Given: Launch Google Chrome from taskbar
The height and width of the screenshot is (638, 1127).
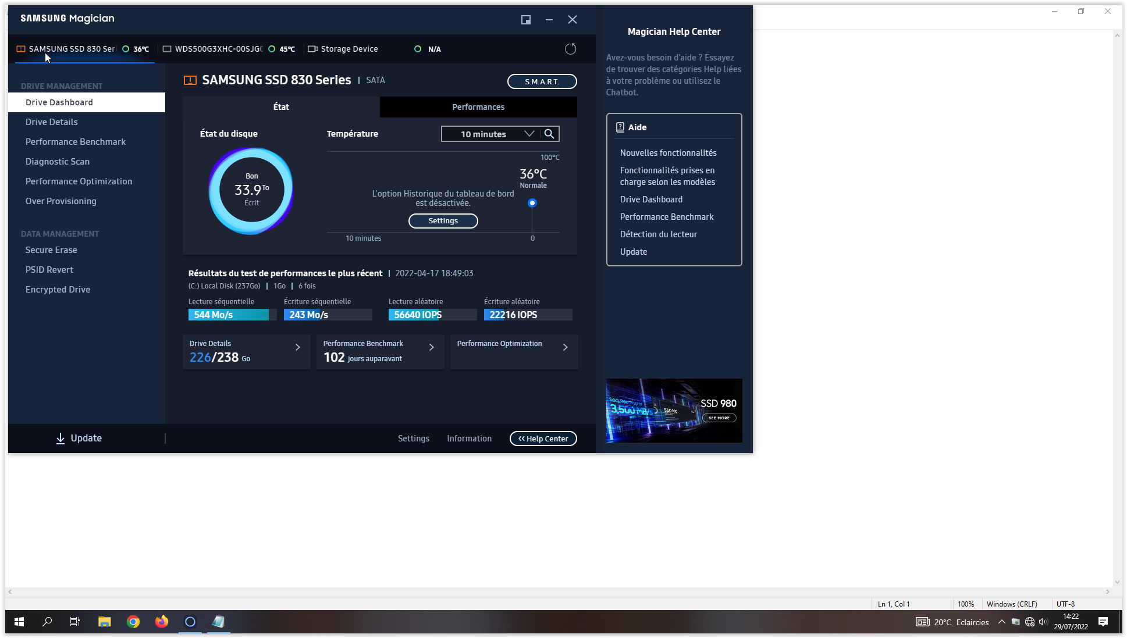Looking at the screenshot, I should pyautogui.click(x=133, y=622).
